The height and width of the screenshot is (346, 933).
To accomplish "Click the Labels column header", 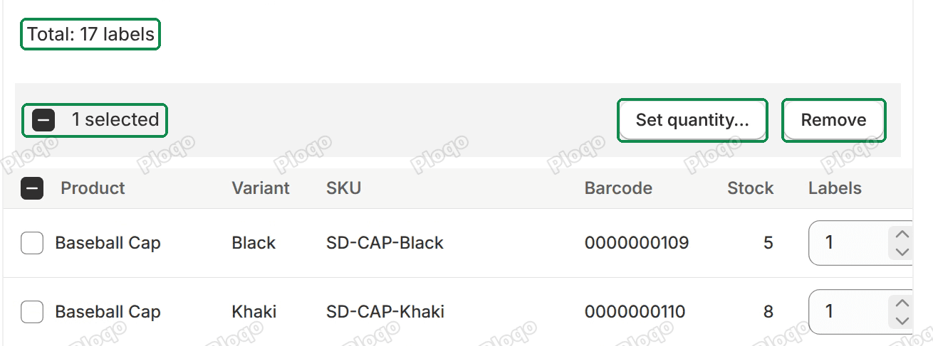I will (x=835, y=188).
